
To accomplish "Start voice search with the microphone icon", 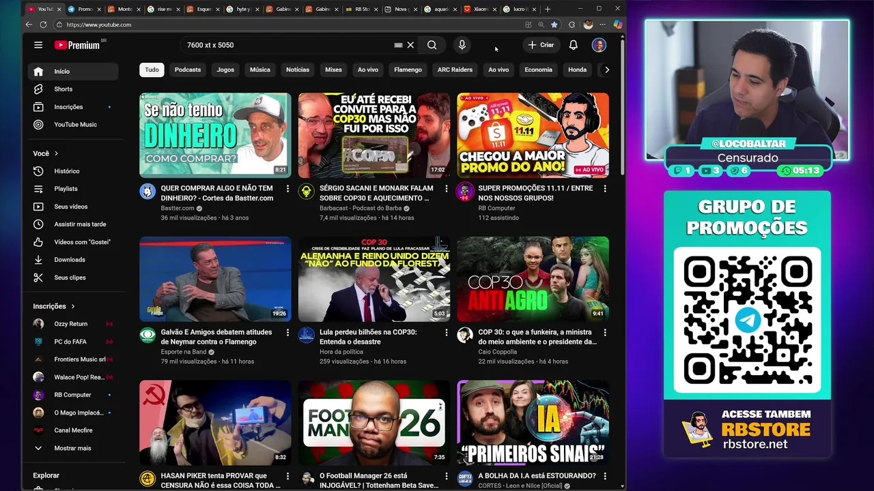I will tap(462, 45).
